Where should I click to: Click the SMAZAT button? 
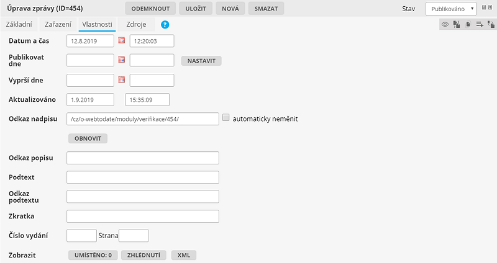pos(267,9)
